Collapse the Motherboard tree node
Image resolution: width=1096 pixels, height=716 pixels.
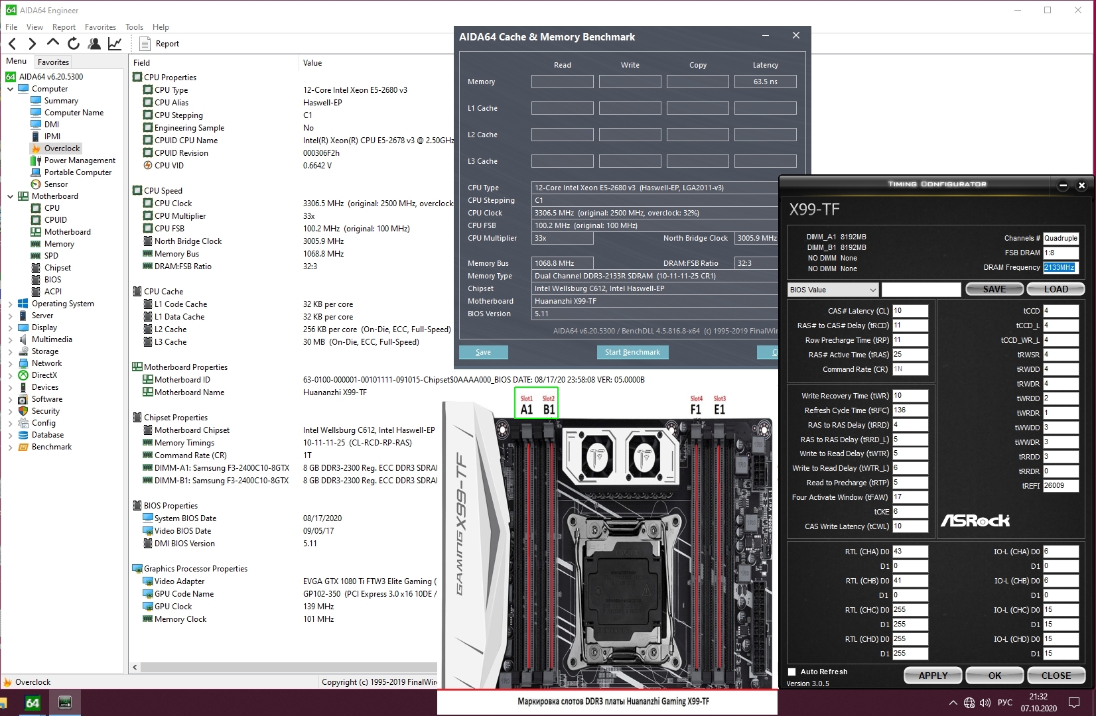point(11,196)
